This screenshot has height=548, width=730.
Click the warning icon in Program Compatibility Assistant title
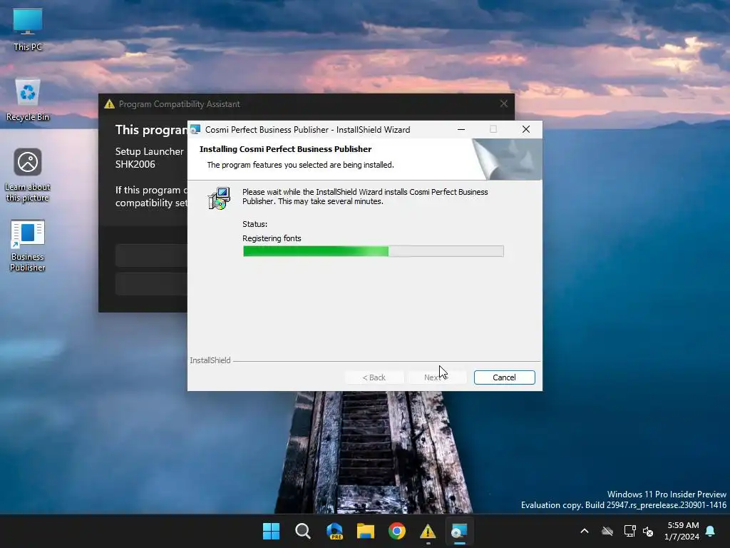click(x=109, y=104)
